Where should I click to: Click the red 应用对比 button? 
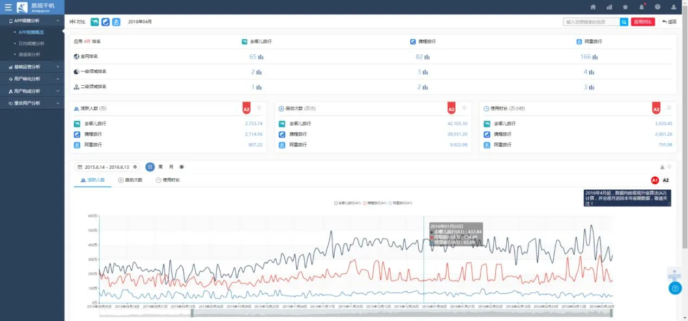[643, 22]
